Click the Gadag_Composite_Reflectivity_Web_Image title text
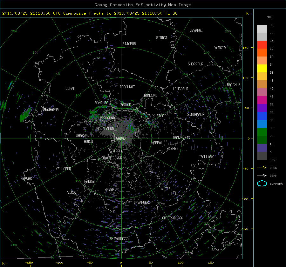 pyautogui.click(x=143, y=5)
